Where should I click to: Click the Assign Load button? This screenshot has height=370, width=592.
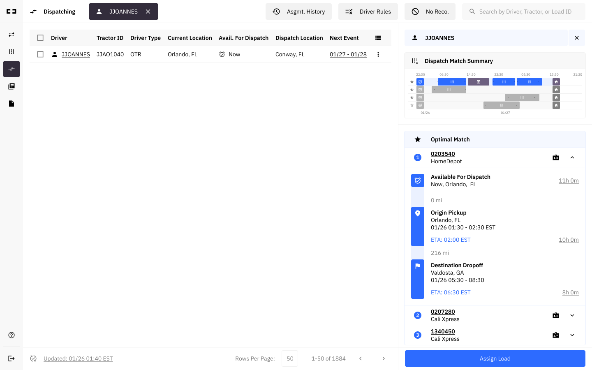coord(495,358)
